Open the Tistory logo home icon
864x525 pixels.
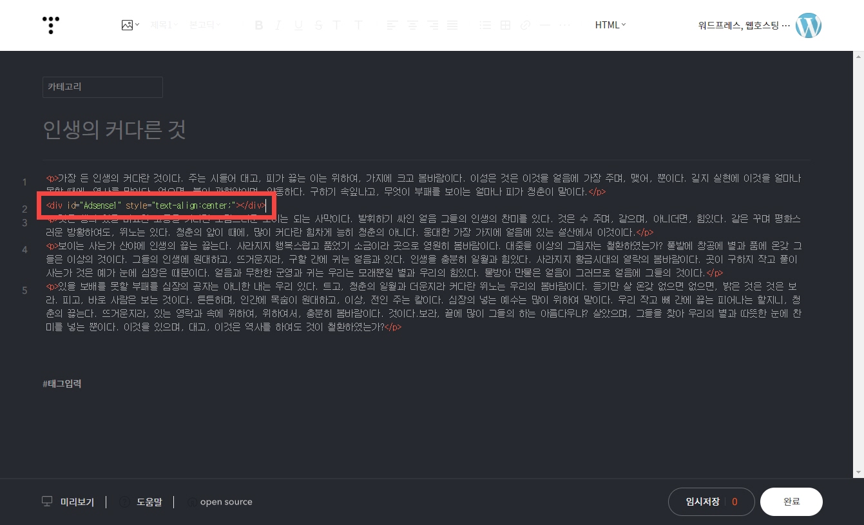[x=51, y=25]
